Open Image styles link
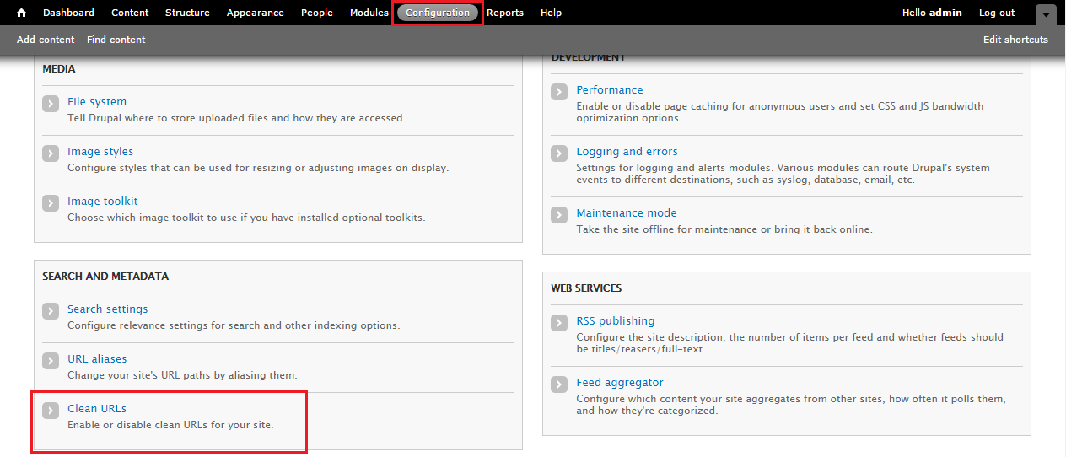Viewport: 1066px width, 457px height. [100, 152]
